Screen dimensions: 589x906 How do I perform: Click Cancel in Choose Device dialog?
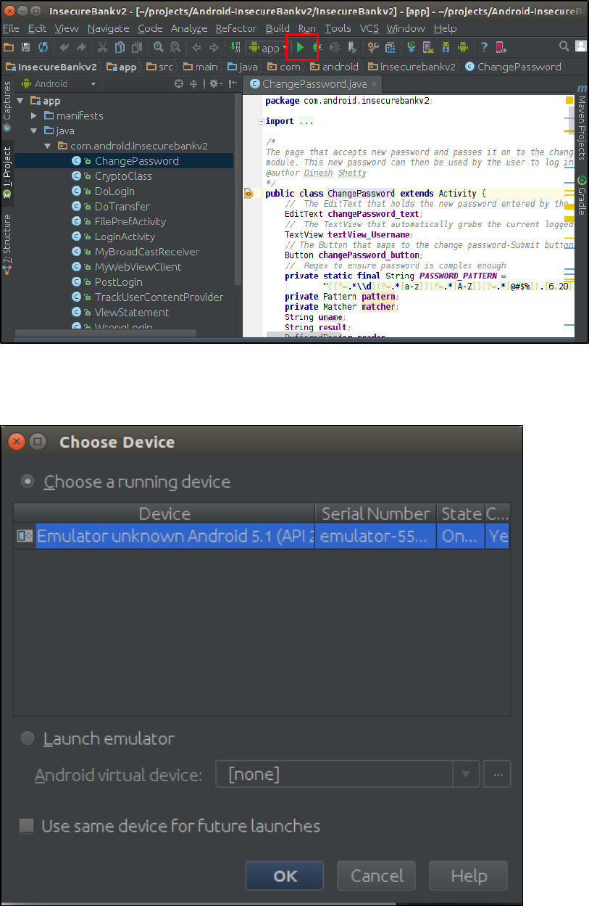377,876
